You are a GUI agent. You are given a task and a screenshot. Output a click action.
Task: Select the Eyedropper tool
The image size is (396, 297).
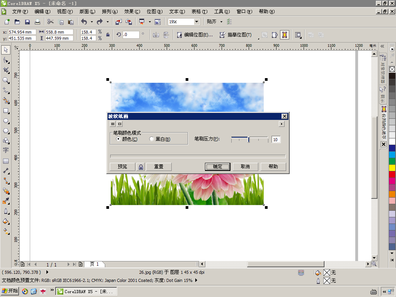click(6, 201)
